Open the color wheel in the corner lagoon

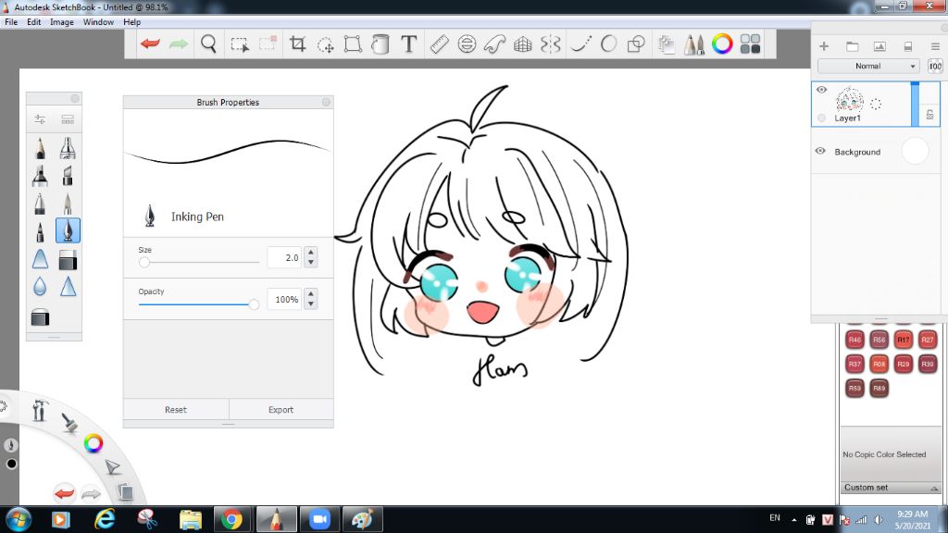[x=94, y=443]
